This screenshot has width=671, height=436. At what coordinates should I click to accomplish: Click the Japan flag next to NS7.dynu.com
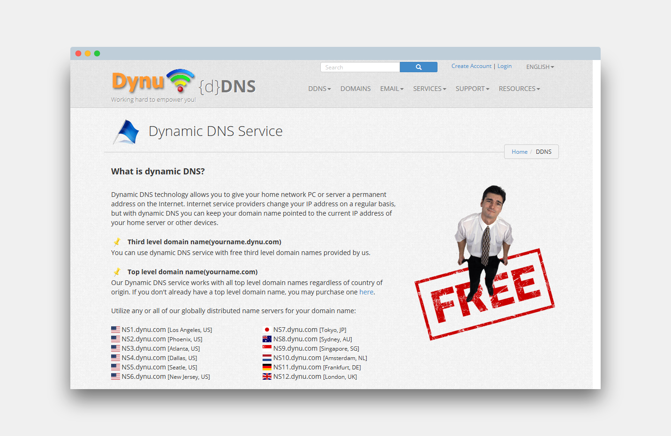point(267,330)
